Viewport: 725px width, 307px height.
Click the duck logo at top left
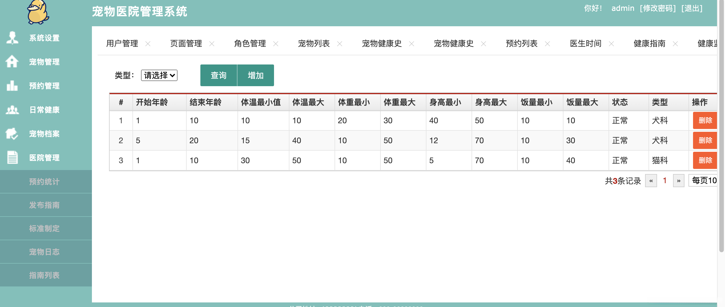[37, 13]
